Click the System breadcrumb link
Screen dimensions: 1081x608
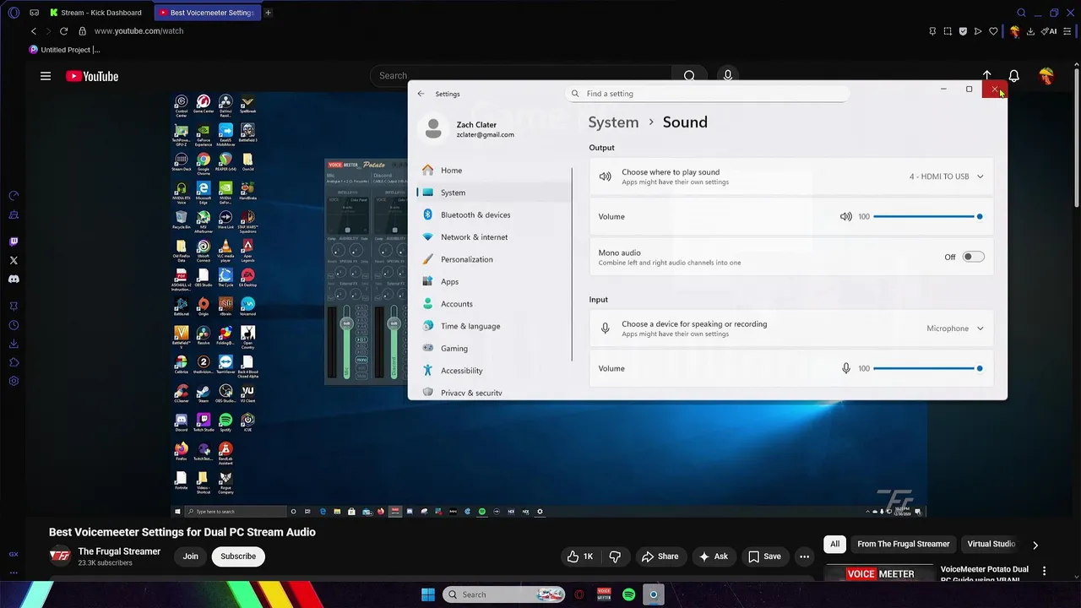(613, 122)
